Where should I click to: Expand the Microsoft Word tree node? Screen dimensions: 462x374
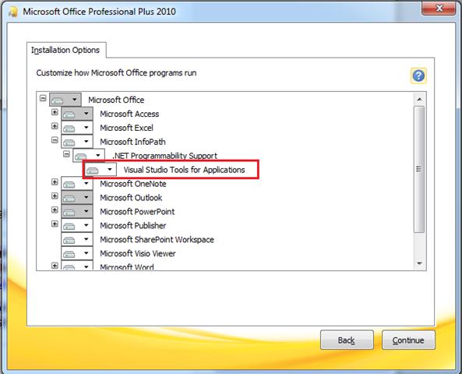pos(55,266)
